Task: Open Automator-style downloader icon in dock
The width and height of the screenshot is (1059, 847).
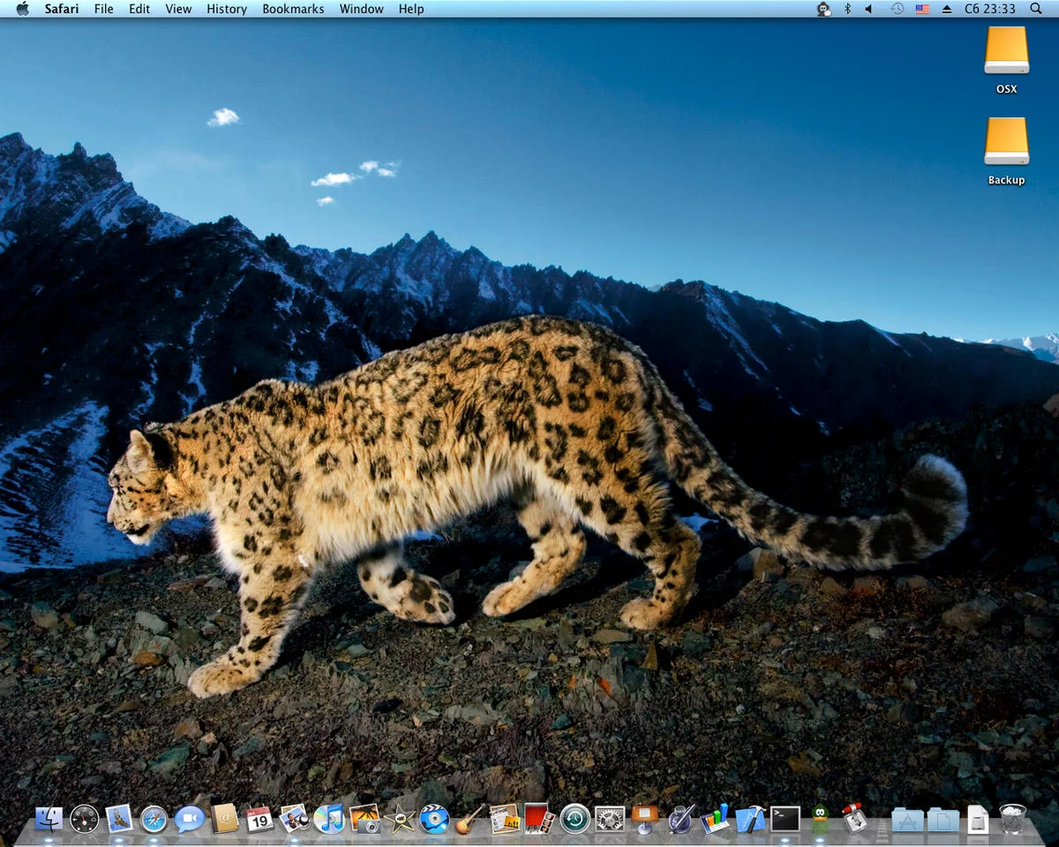Action: pyautogui.click(x=854, y=819)
